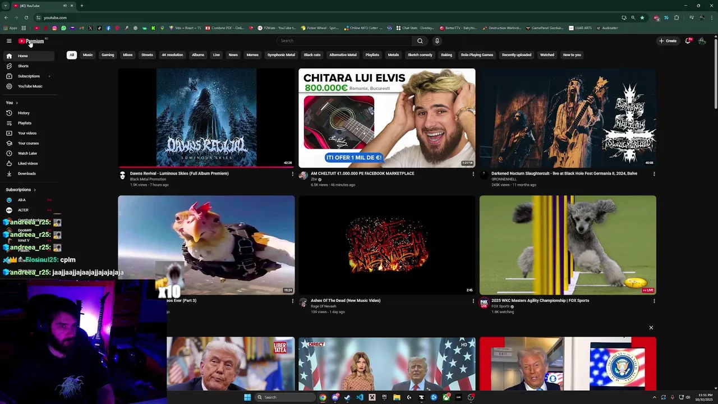Select the 4K resolution filter chip
This screenshot has width=718, height=404.
click(172, 55)
